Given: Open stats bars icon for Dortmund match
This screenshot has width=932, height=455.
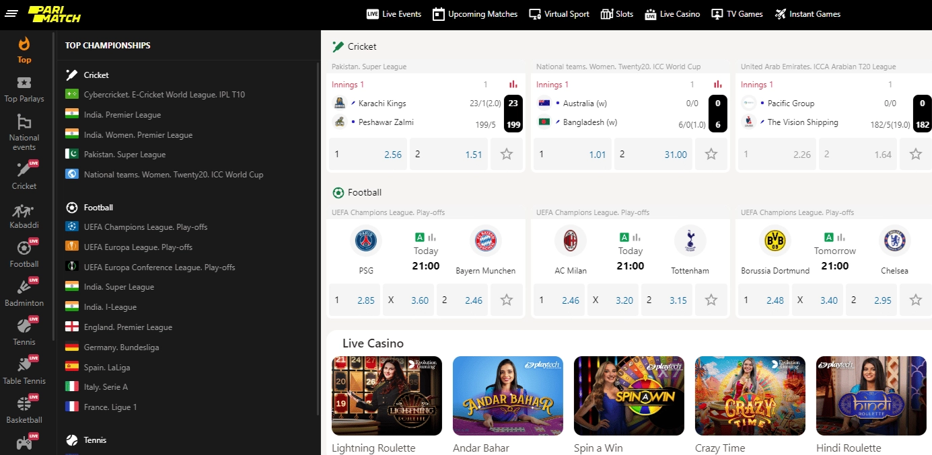Looking at the screenshot, I should coord(841,237).
